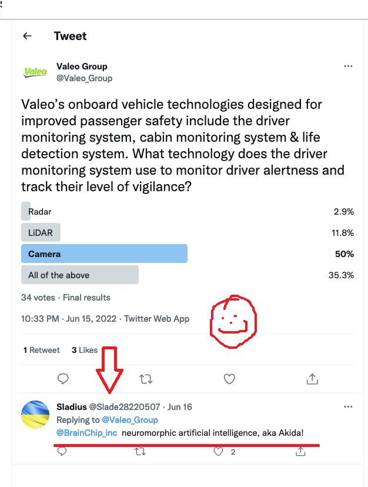This screenshot has height=487, width=368.
Task: Open the @BrainChip_inc mention link
Action: pyautogui.click(x=87, y=433)
